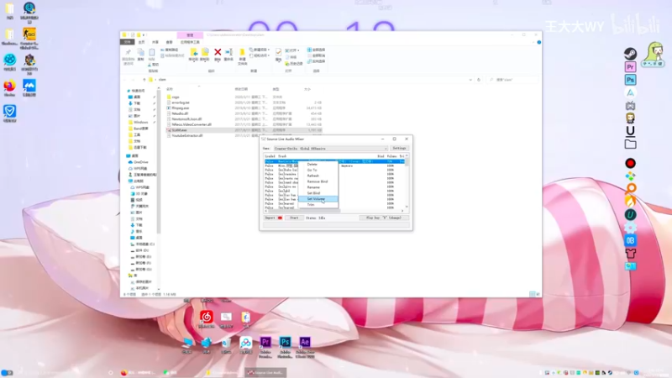
Task: Click OneDrive in Explorer navigation pane
Action: pos(140,162)
